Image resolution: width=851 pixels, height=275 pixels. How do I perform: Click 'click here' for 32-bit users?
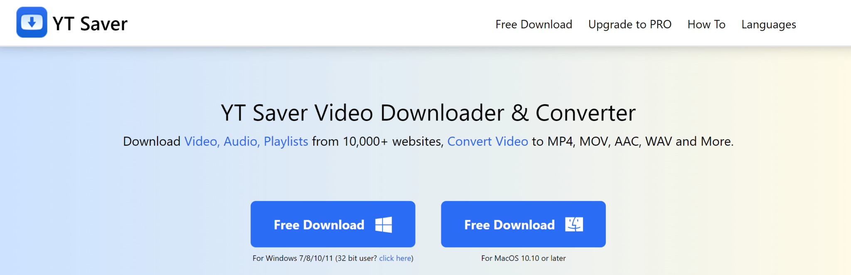click(395, 258)
